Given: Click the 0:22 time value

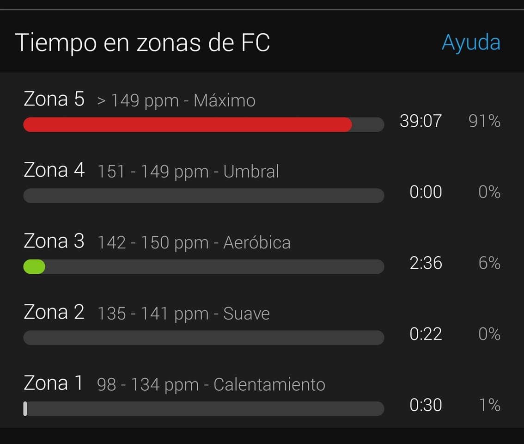Looking at the screenshot, I should 426,334.
